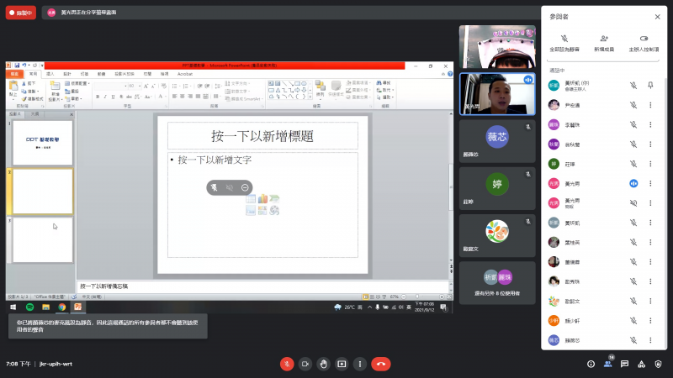
Task: Open the 投影片放映 tab in shared PowerPoint
Action: point(125,74)
